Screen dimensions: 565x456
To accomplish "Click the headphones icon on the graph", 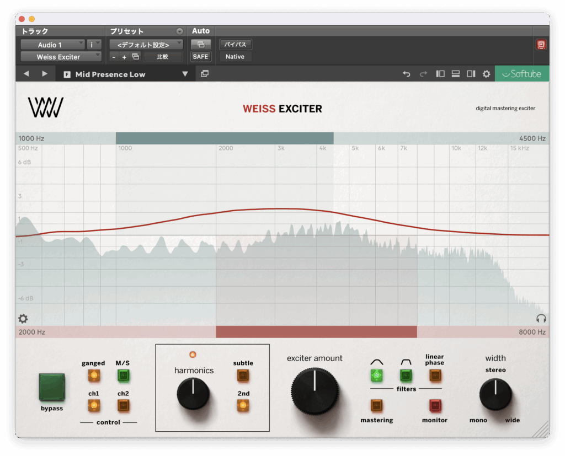I will [541, 318].
